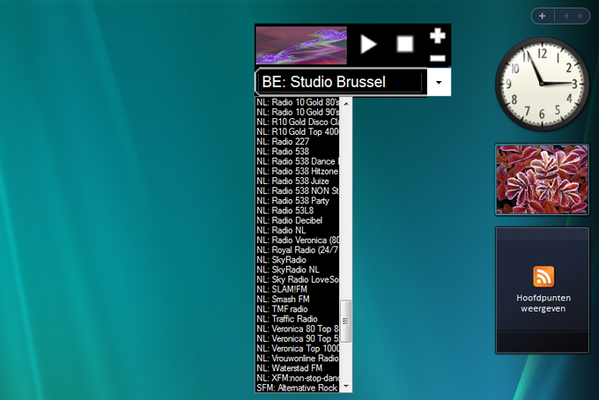Open the slideshow photo gadget
The image size is (599, 400).
pos(542,180)
